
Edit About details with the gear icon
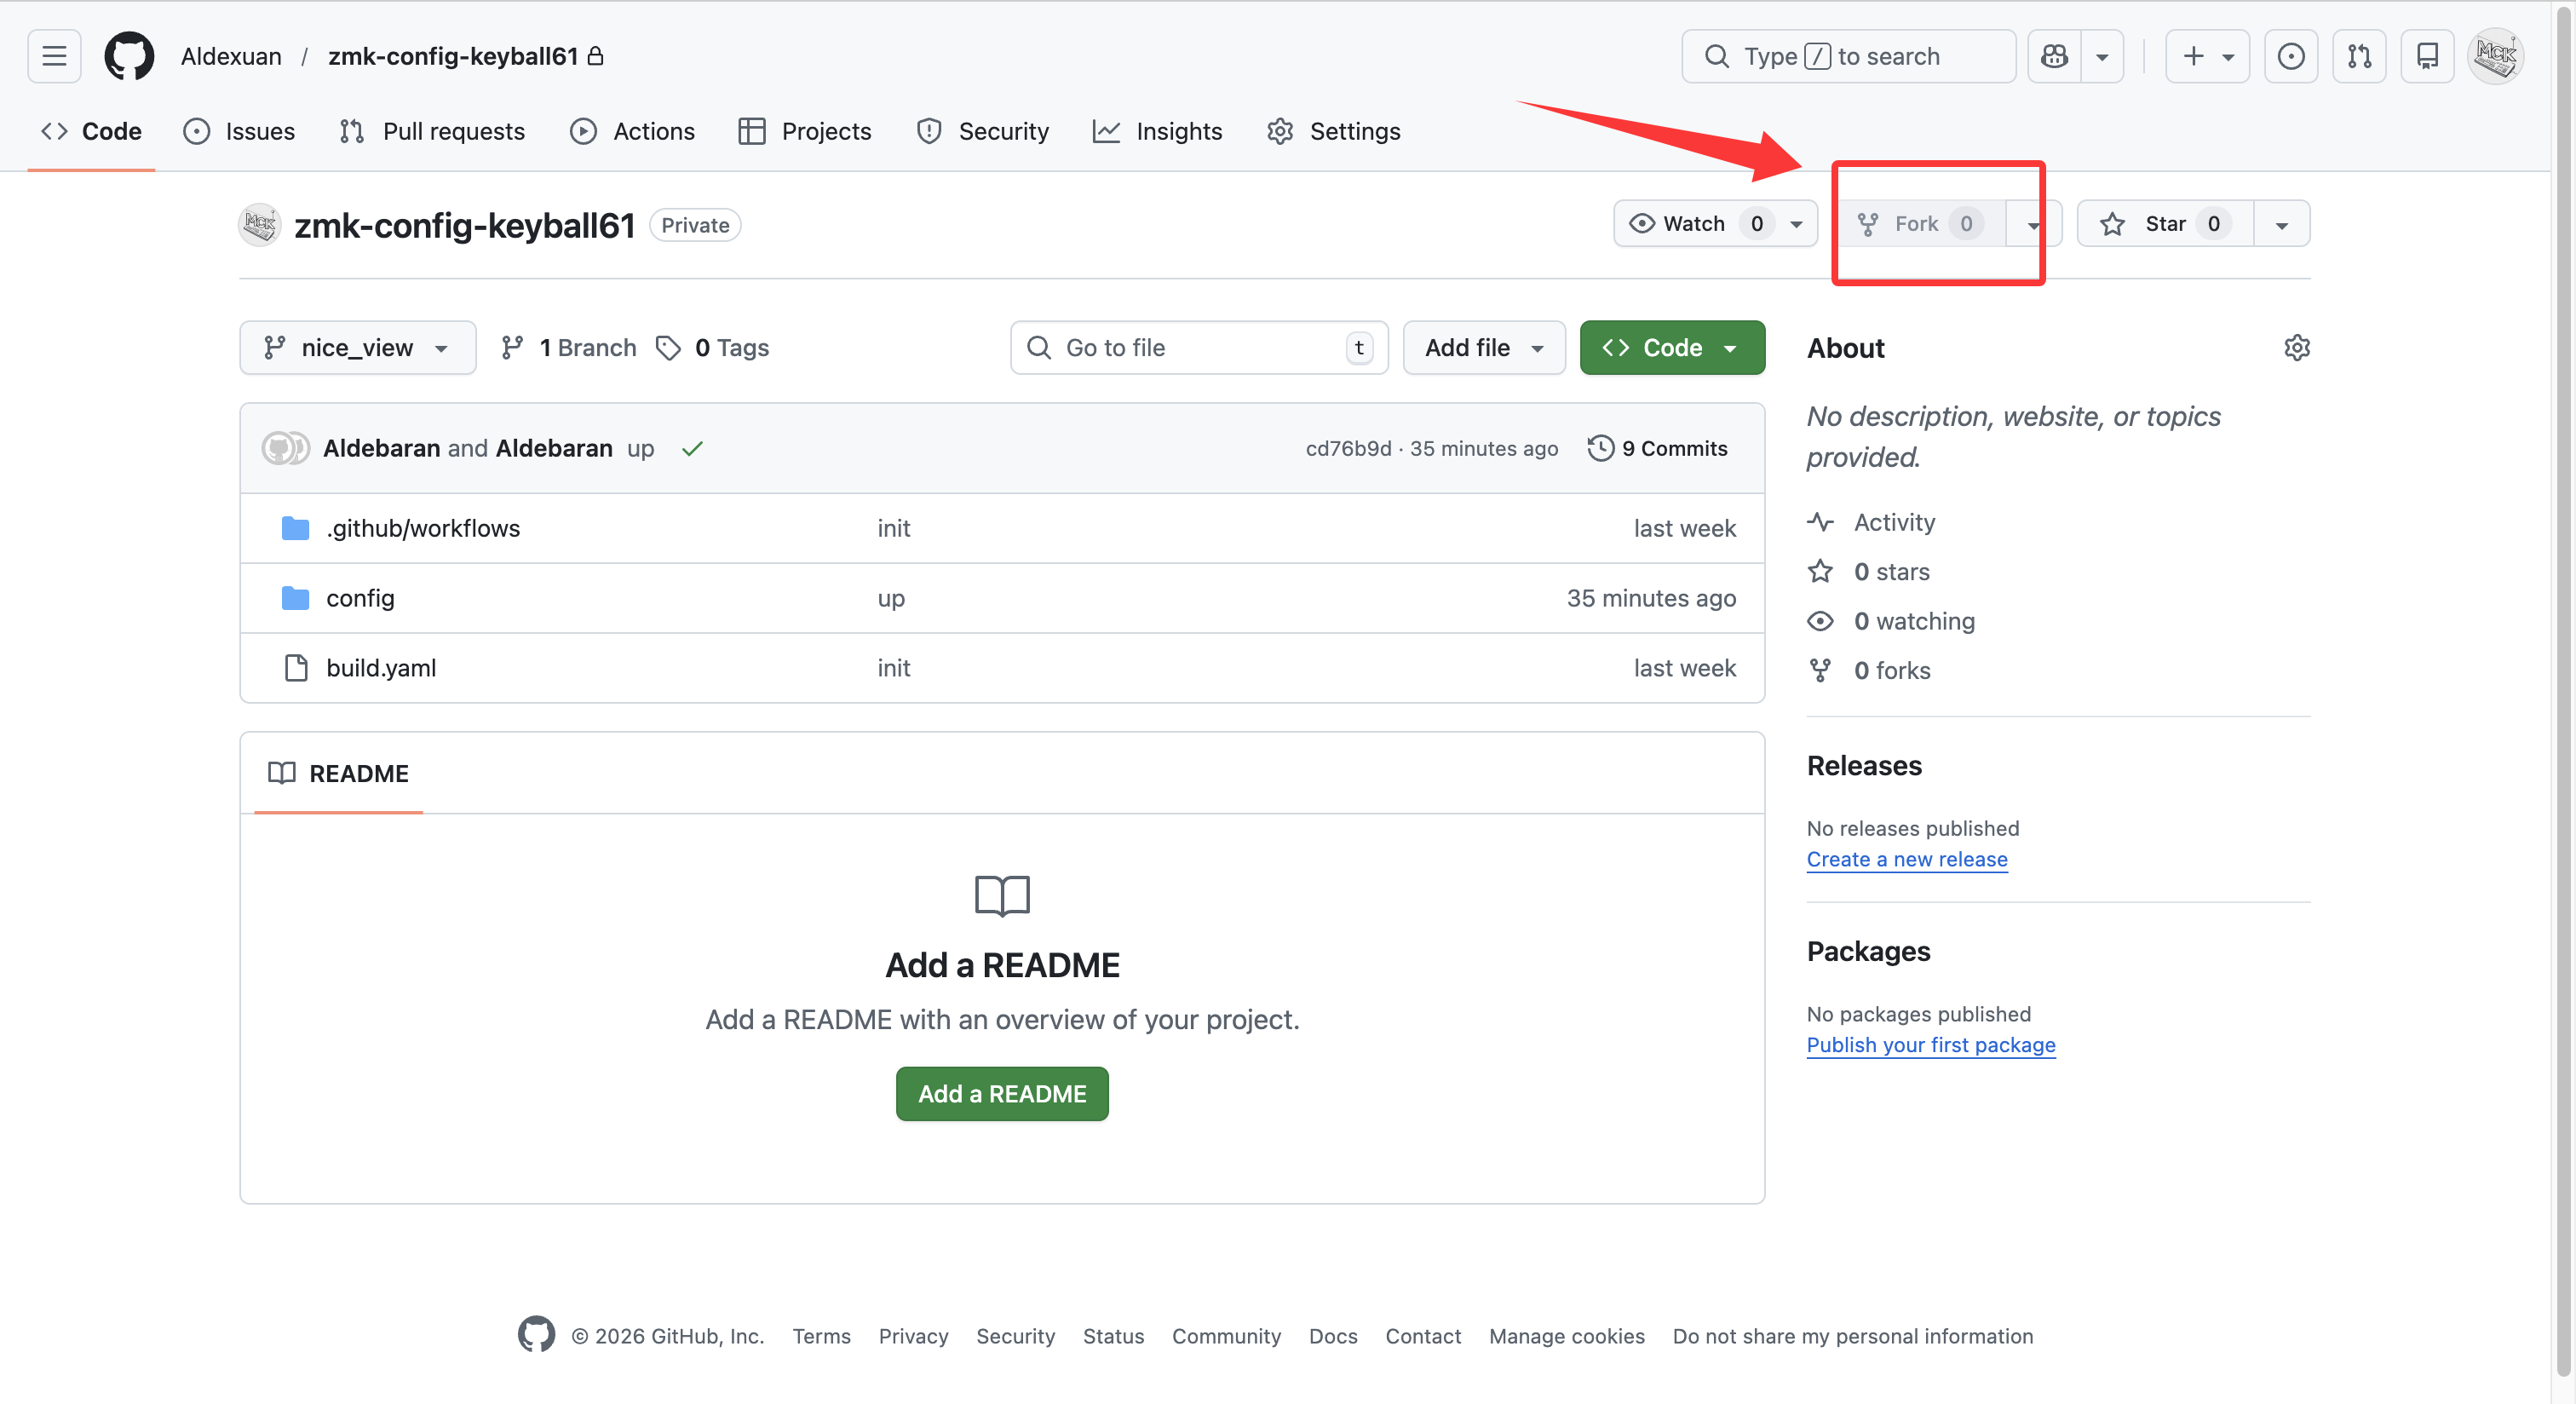[2296, 347]
